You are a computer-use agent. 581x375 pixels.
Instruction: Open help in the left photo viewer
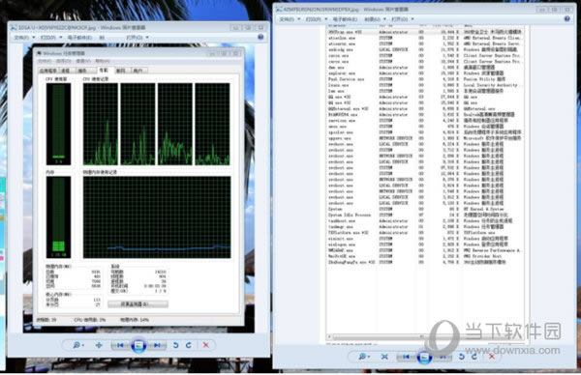click(x=260, y=37)
